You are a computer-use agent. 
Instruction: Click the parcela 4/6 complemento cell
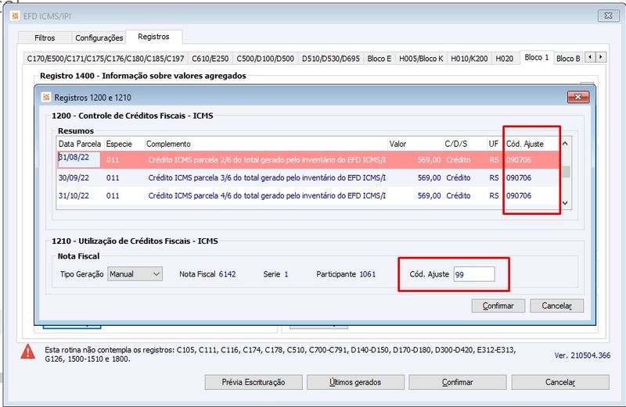pyautogui.click(x=267, y=196)
